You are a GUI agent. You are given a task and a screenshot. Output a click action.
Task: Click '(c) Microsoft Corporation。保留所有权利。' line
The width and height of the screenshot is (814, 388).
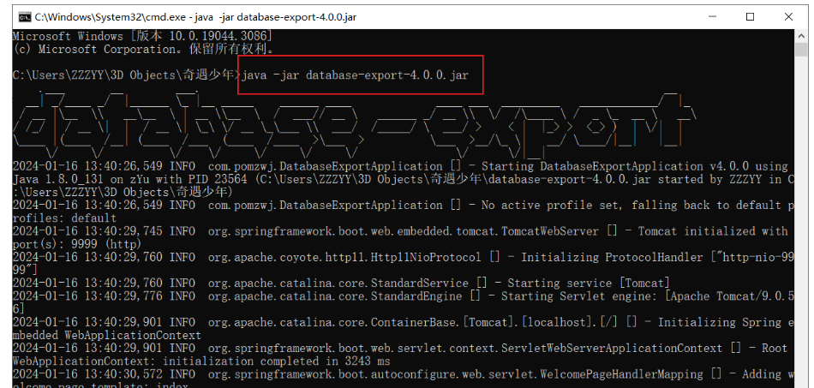143,50
